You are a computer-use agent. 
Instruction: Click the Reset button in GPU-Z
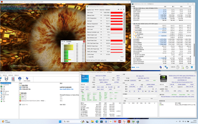click(122, 57)
